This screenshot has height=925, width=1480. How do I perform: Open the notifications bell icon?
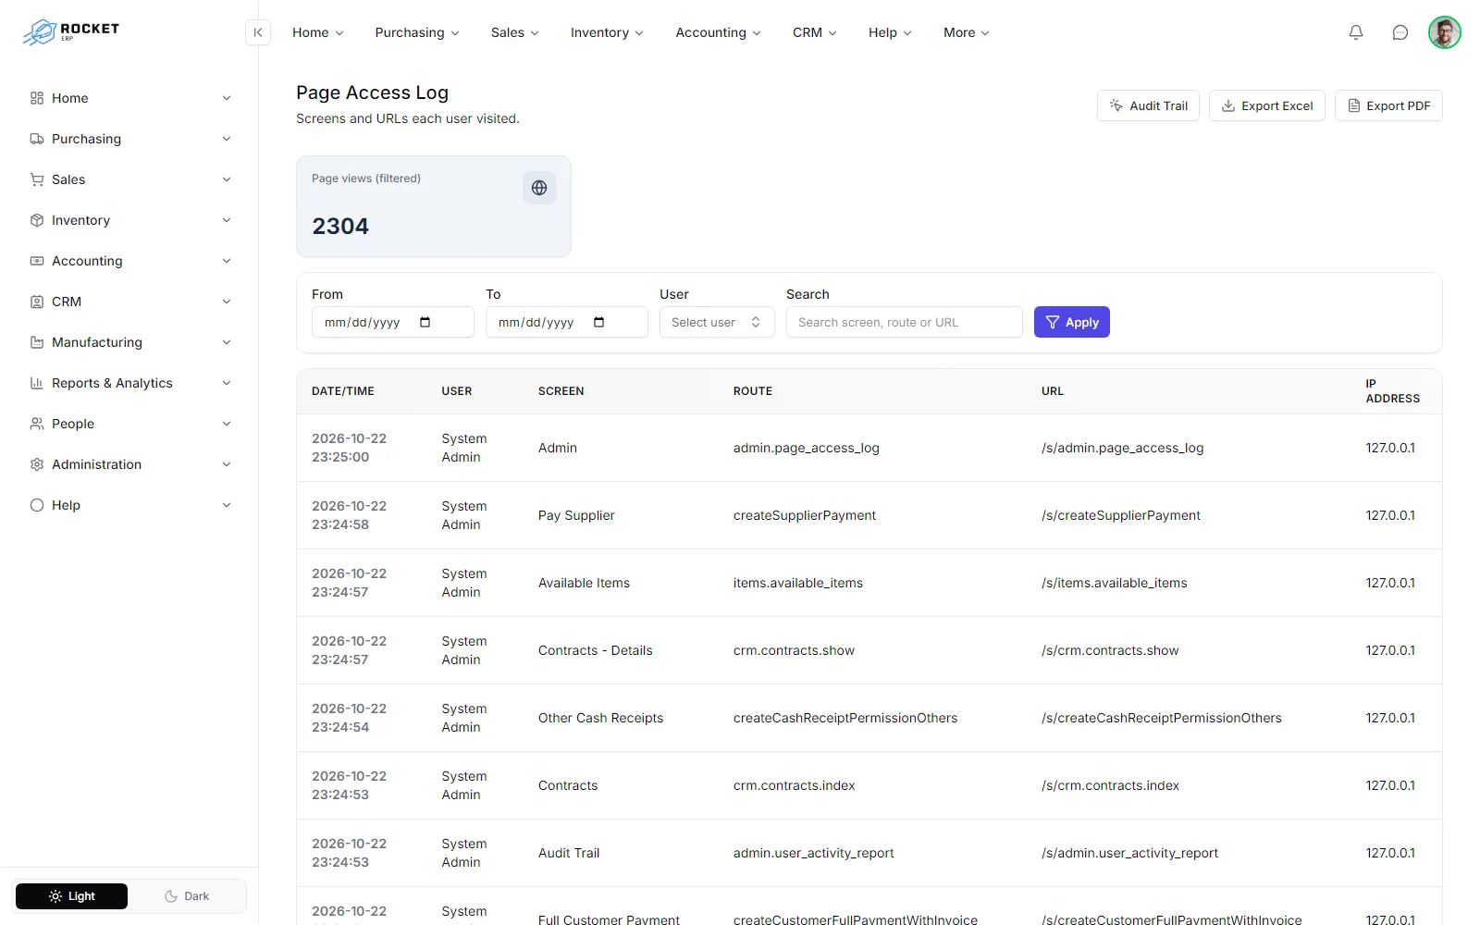coord(1356,32)
